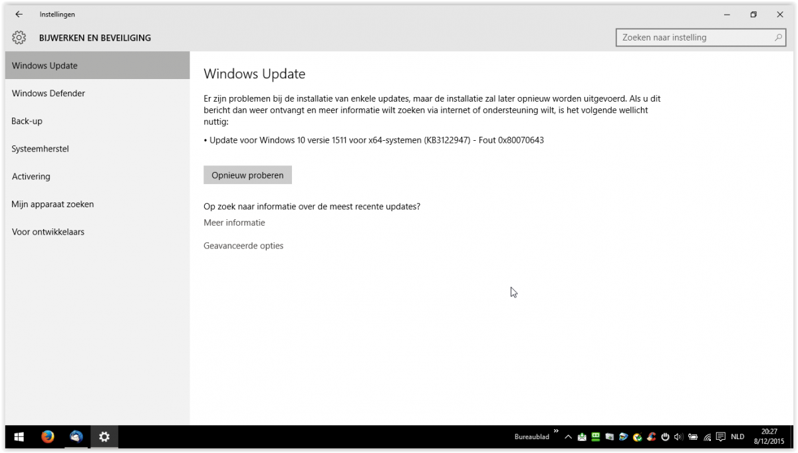798x453 pixels.
Task: Open the Wi-Fi network tray icon
Action: pyautogui.click(x=707, y=437)
